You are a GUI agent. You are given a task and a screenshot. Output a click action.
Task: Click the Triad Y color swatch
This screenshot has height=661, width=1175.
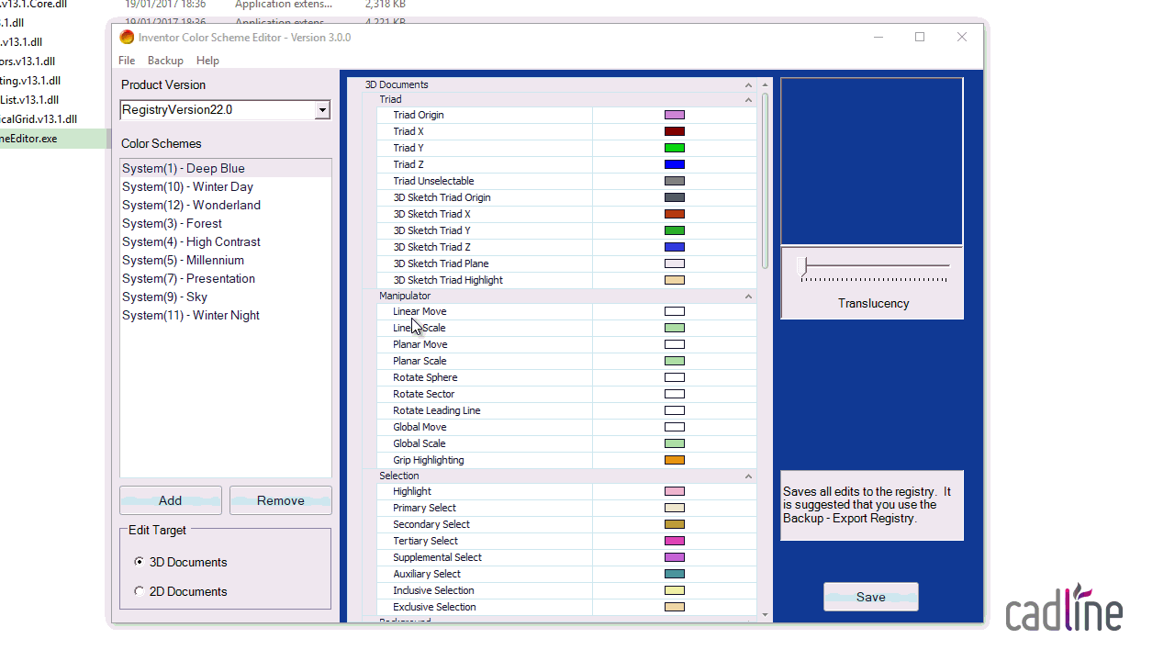click(675, 148)
